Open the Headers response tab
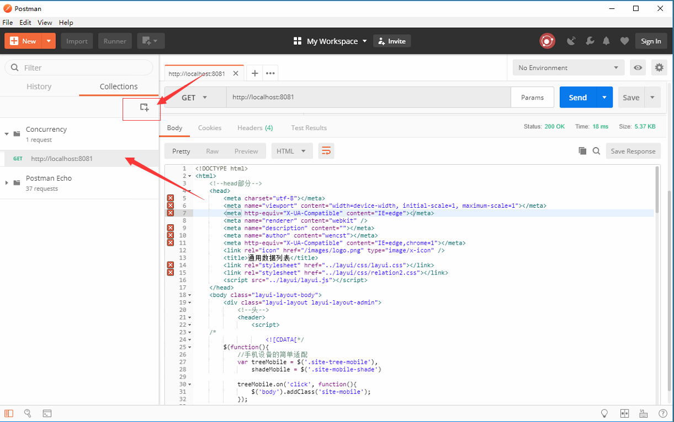This screenshot has width=674, height=422. [x=254, y=128]
